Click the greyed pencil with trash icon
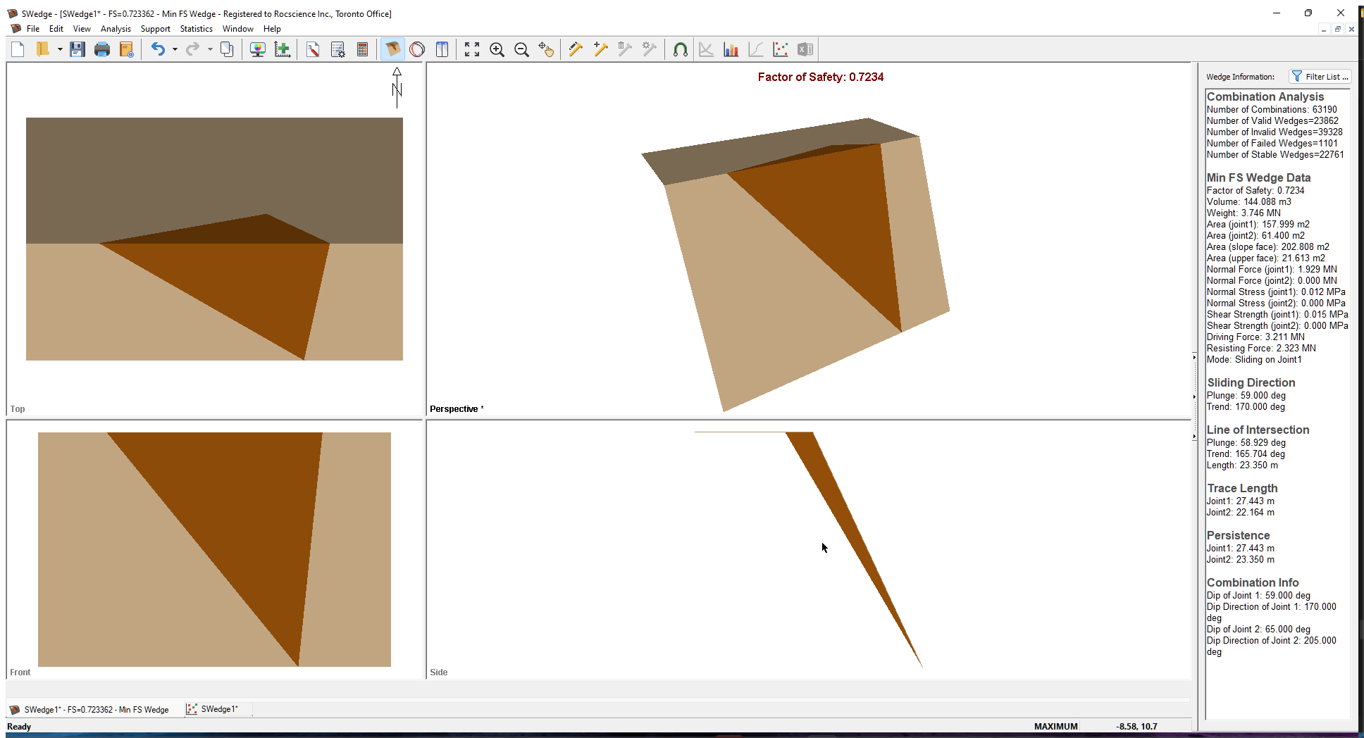The width and height of the screenshot is (1364, 738). coord(625,49)
